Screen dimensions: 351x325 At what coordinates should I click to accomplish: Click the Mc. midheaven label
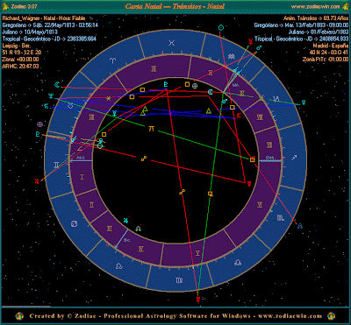(236, 85)
